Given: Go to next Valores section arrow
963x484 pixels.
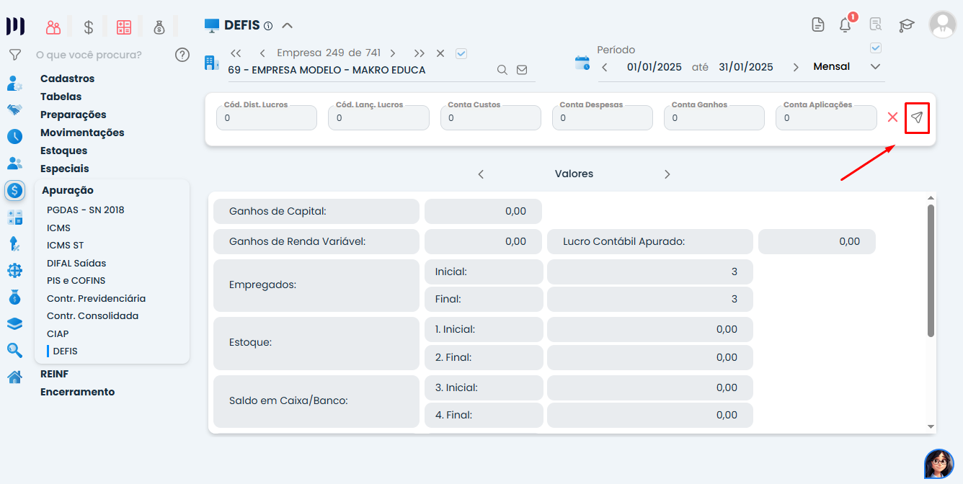Looking at the screenshot, I should [x=667, y=174].
